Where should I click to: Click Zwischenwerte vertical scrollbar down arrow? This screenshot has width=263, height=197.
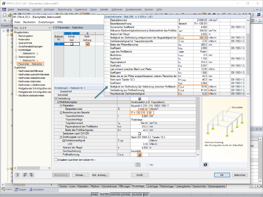248,94
